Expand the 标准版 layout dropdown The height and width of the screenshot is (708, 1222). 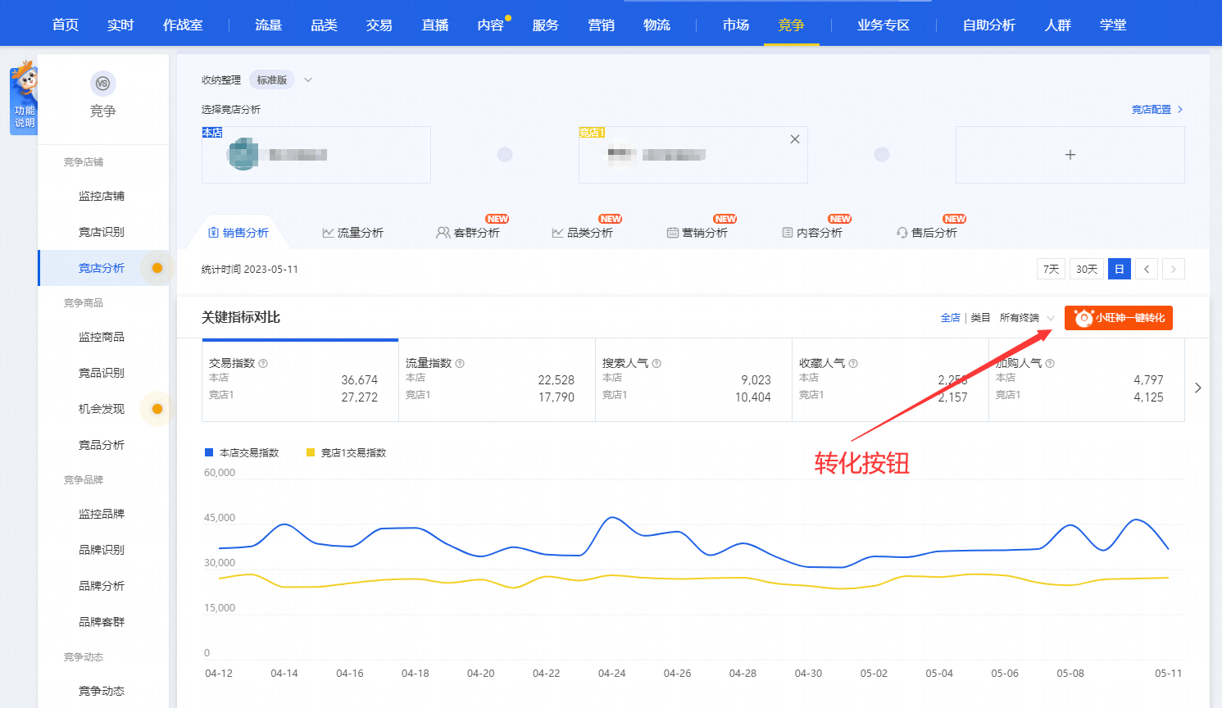pos(308,80)
